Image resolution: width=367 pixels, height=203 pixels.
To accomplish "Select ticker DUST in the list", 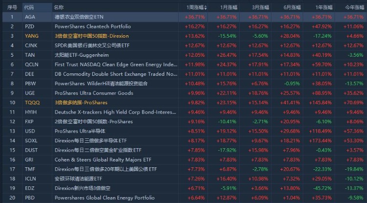I will [x=31, y=150].
